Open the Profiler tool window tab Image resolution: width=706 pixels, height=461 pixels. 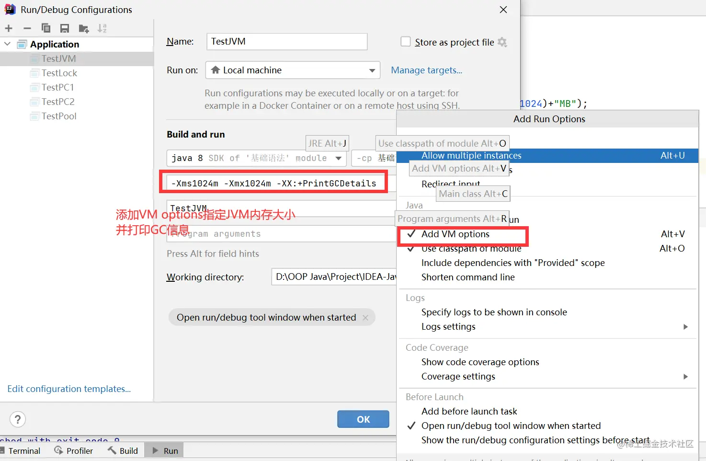coord(74,450)
